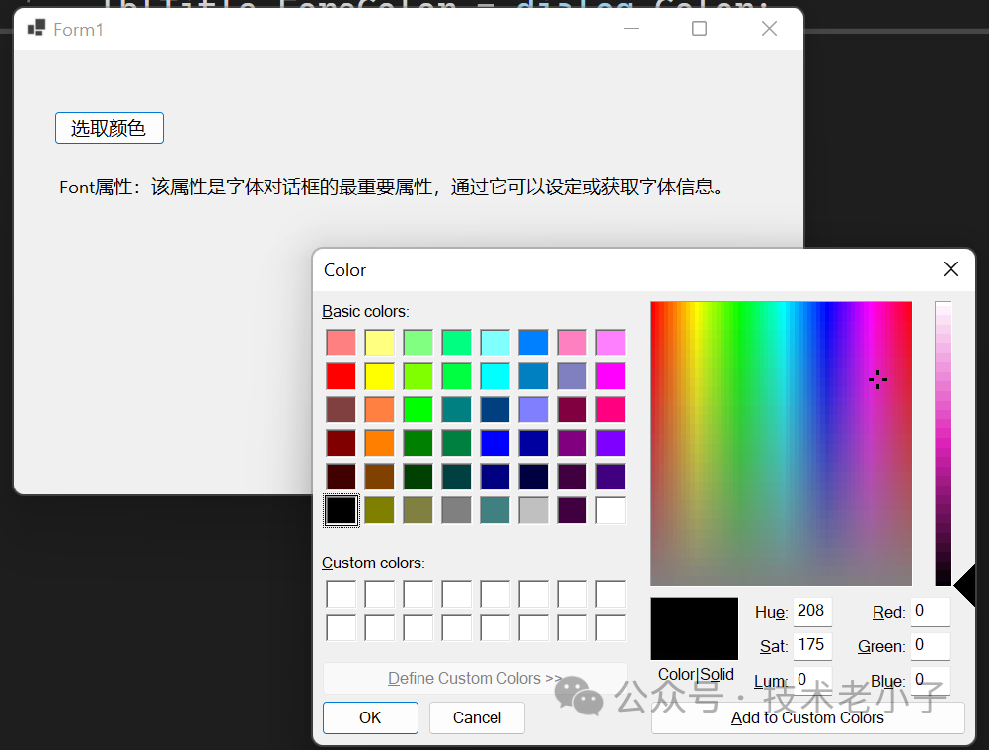
Task: Click OK in the Color dialog
Action: coord(370,717)
